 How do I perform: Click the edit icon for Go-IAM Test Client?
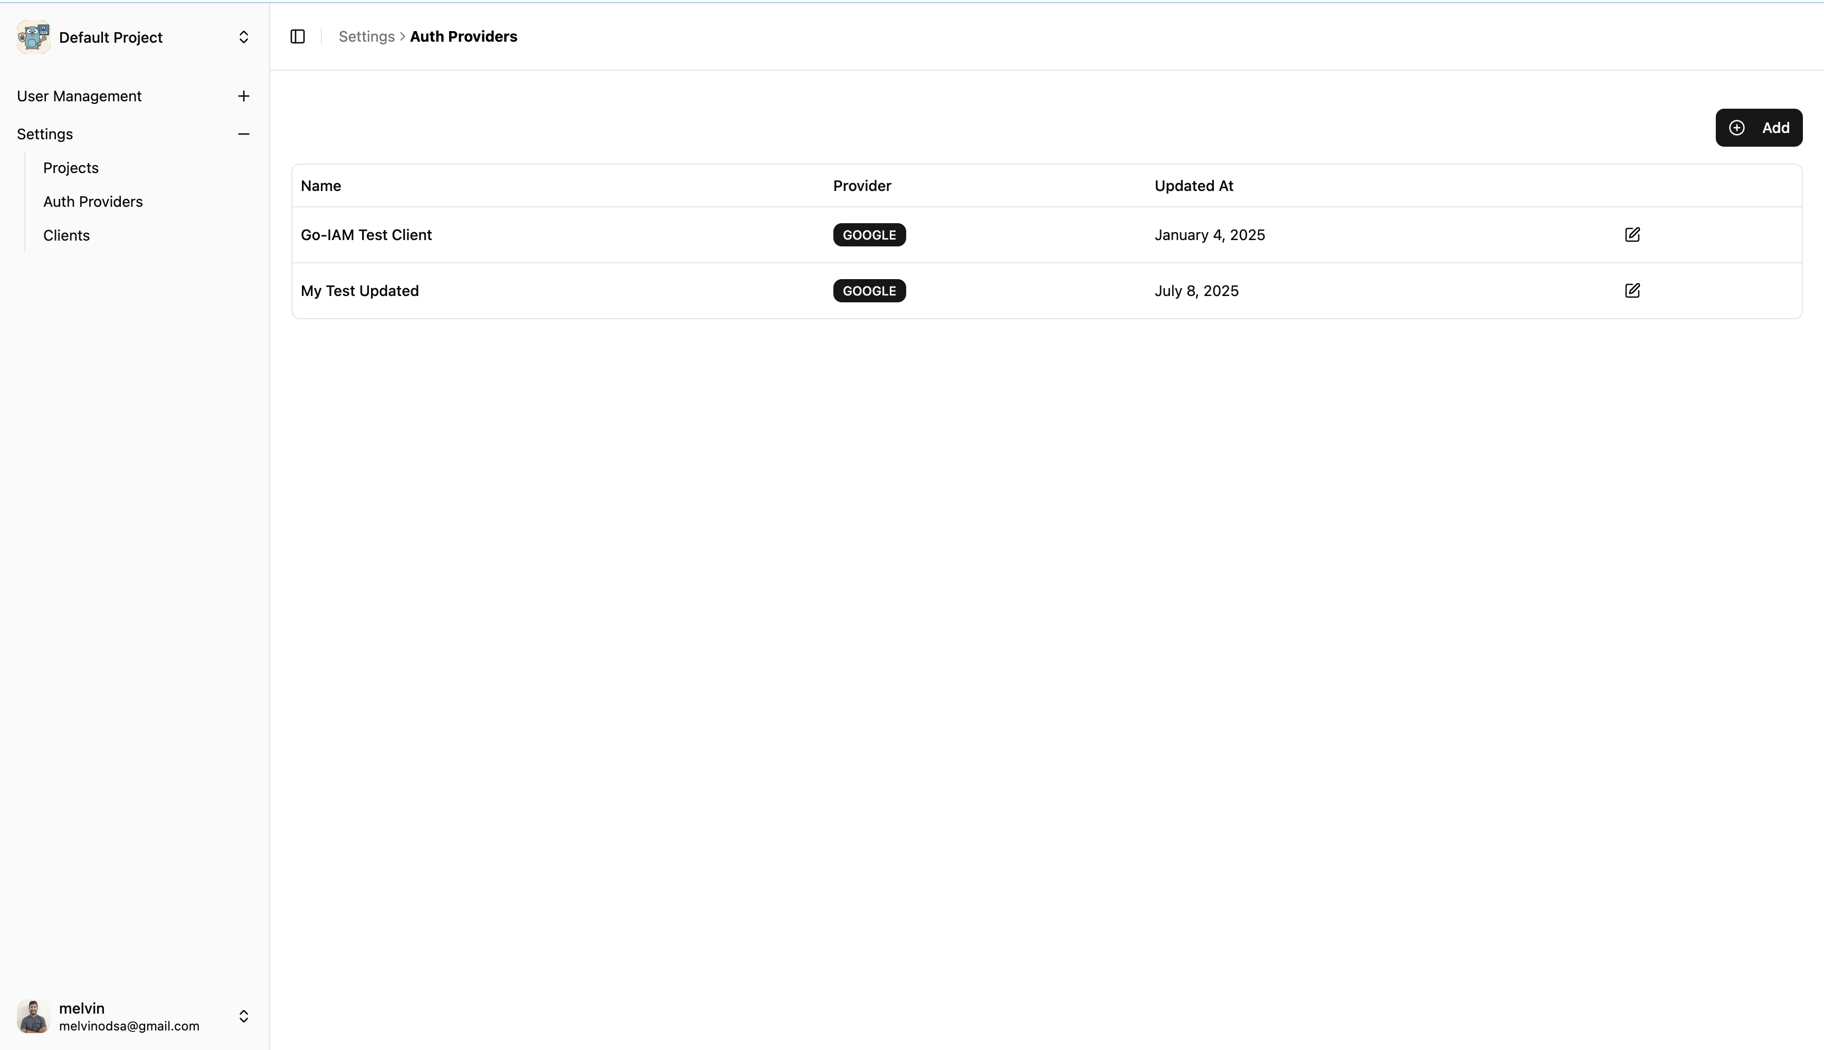click(x=1632, y=234)
